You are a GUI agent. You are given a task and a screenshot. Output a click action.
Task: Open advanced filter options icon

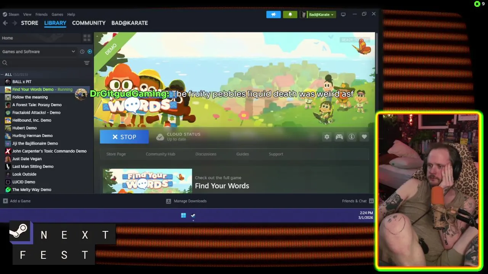click(x=87, y=63)
